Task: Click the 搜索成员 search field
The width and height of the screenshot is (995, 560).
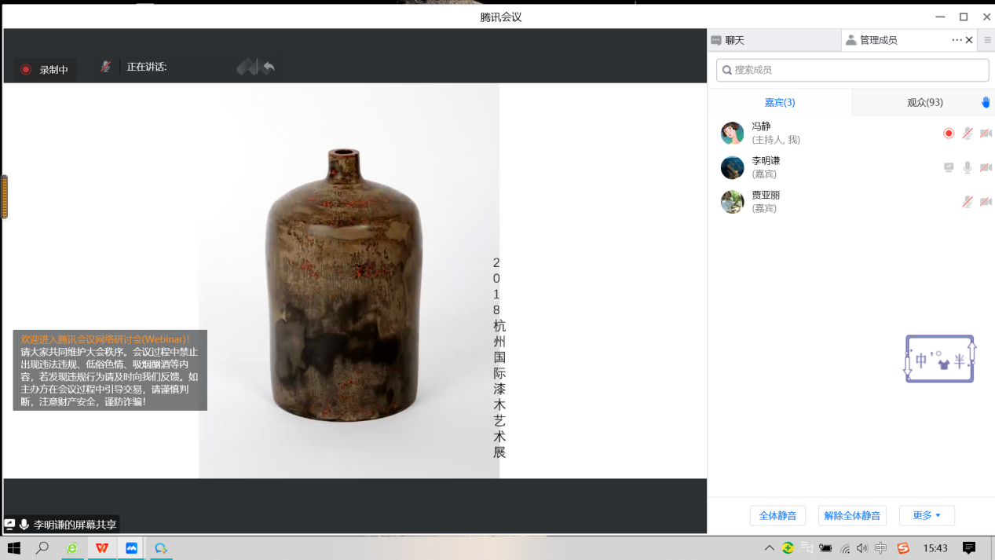Action: click(852, 70)
